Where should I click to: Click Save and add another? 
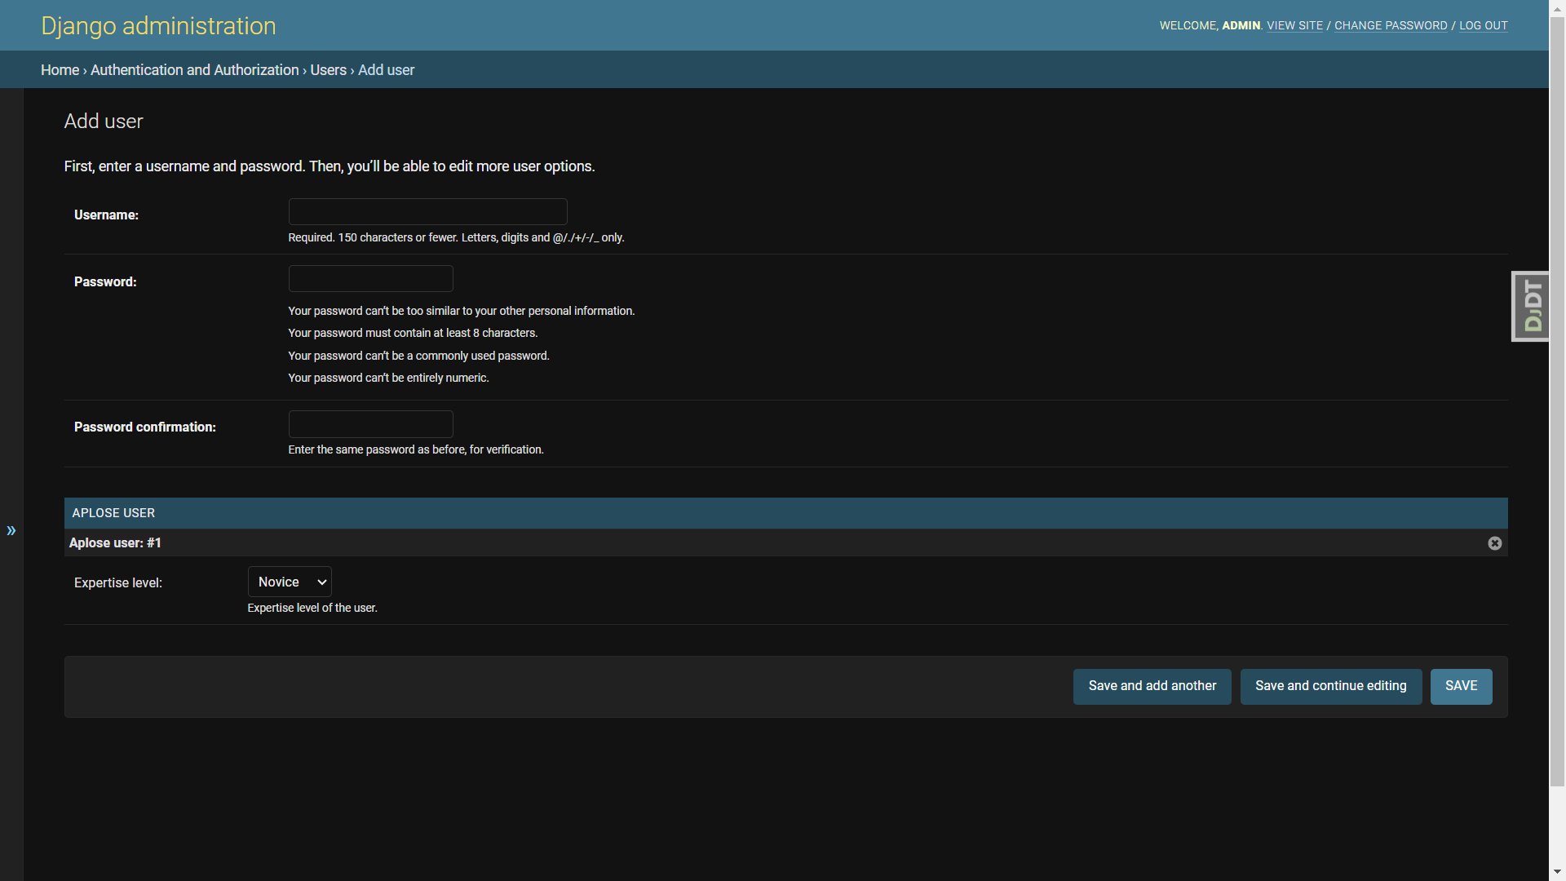(x=1152, y=686)
